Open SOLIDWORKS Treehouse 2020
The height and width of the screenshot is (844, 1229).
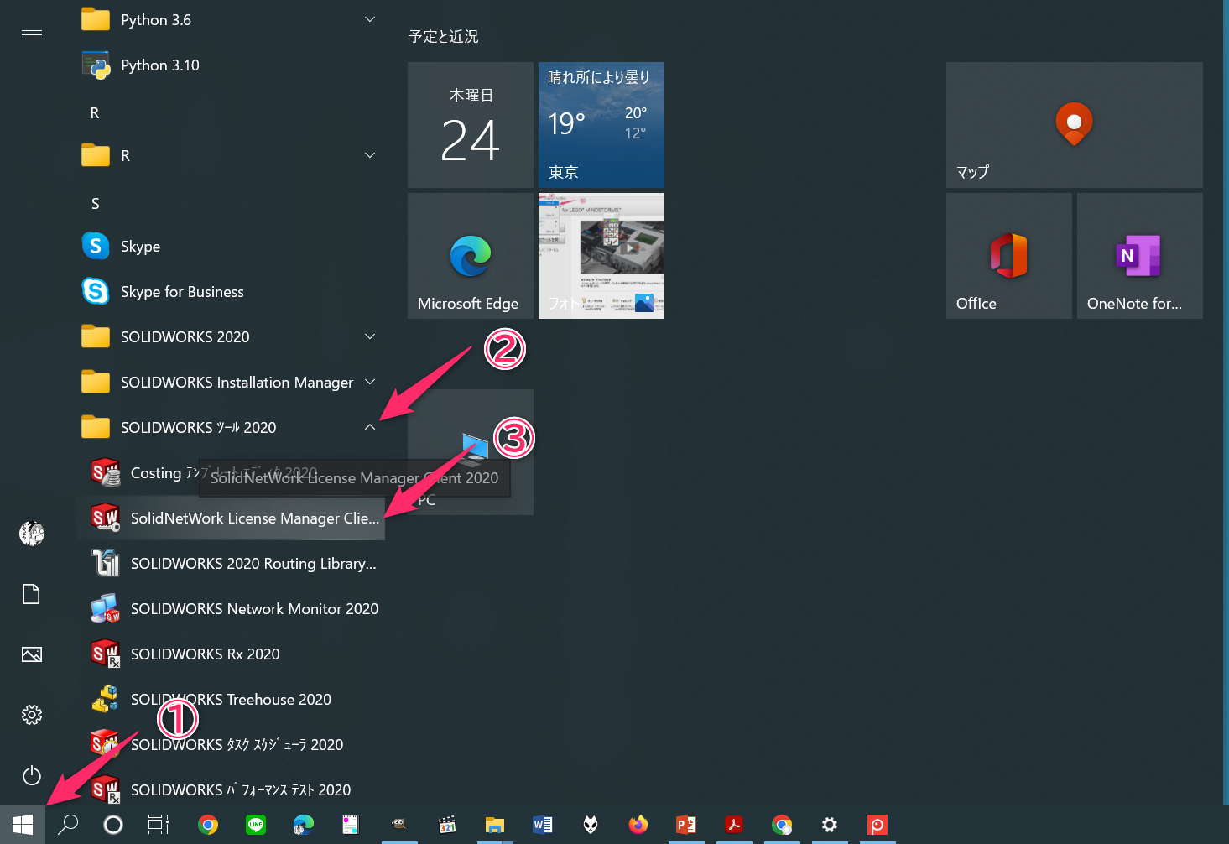(x=231, y=699)
